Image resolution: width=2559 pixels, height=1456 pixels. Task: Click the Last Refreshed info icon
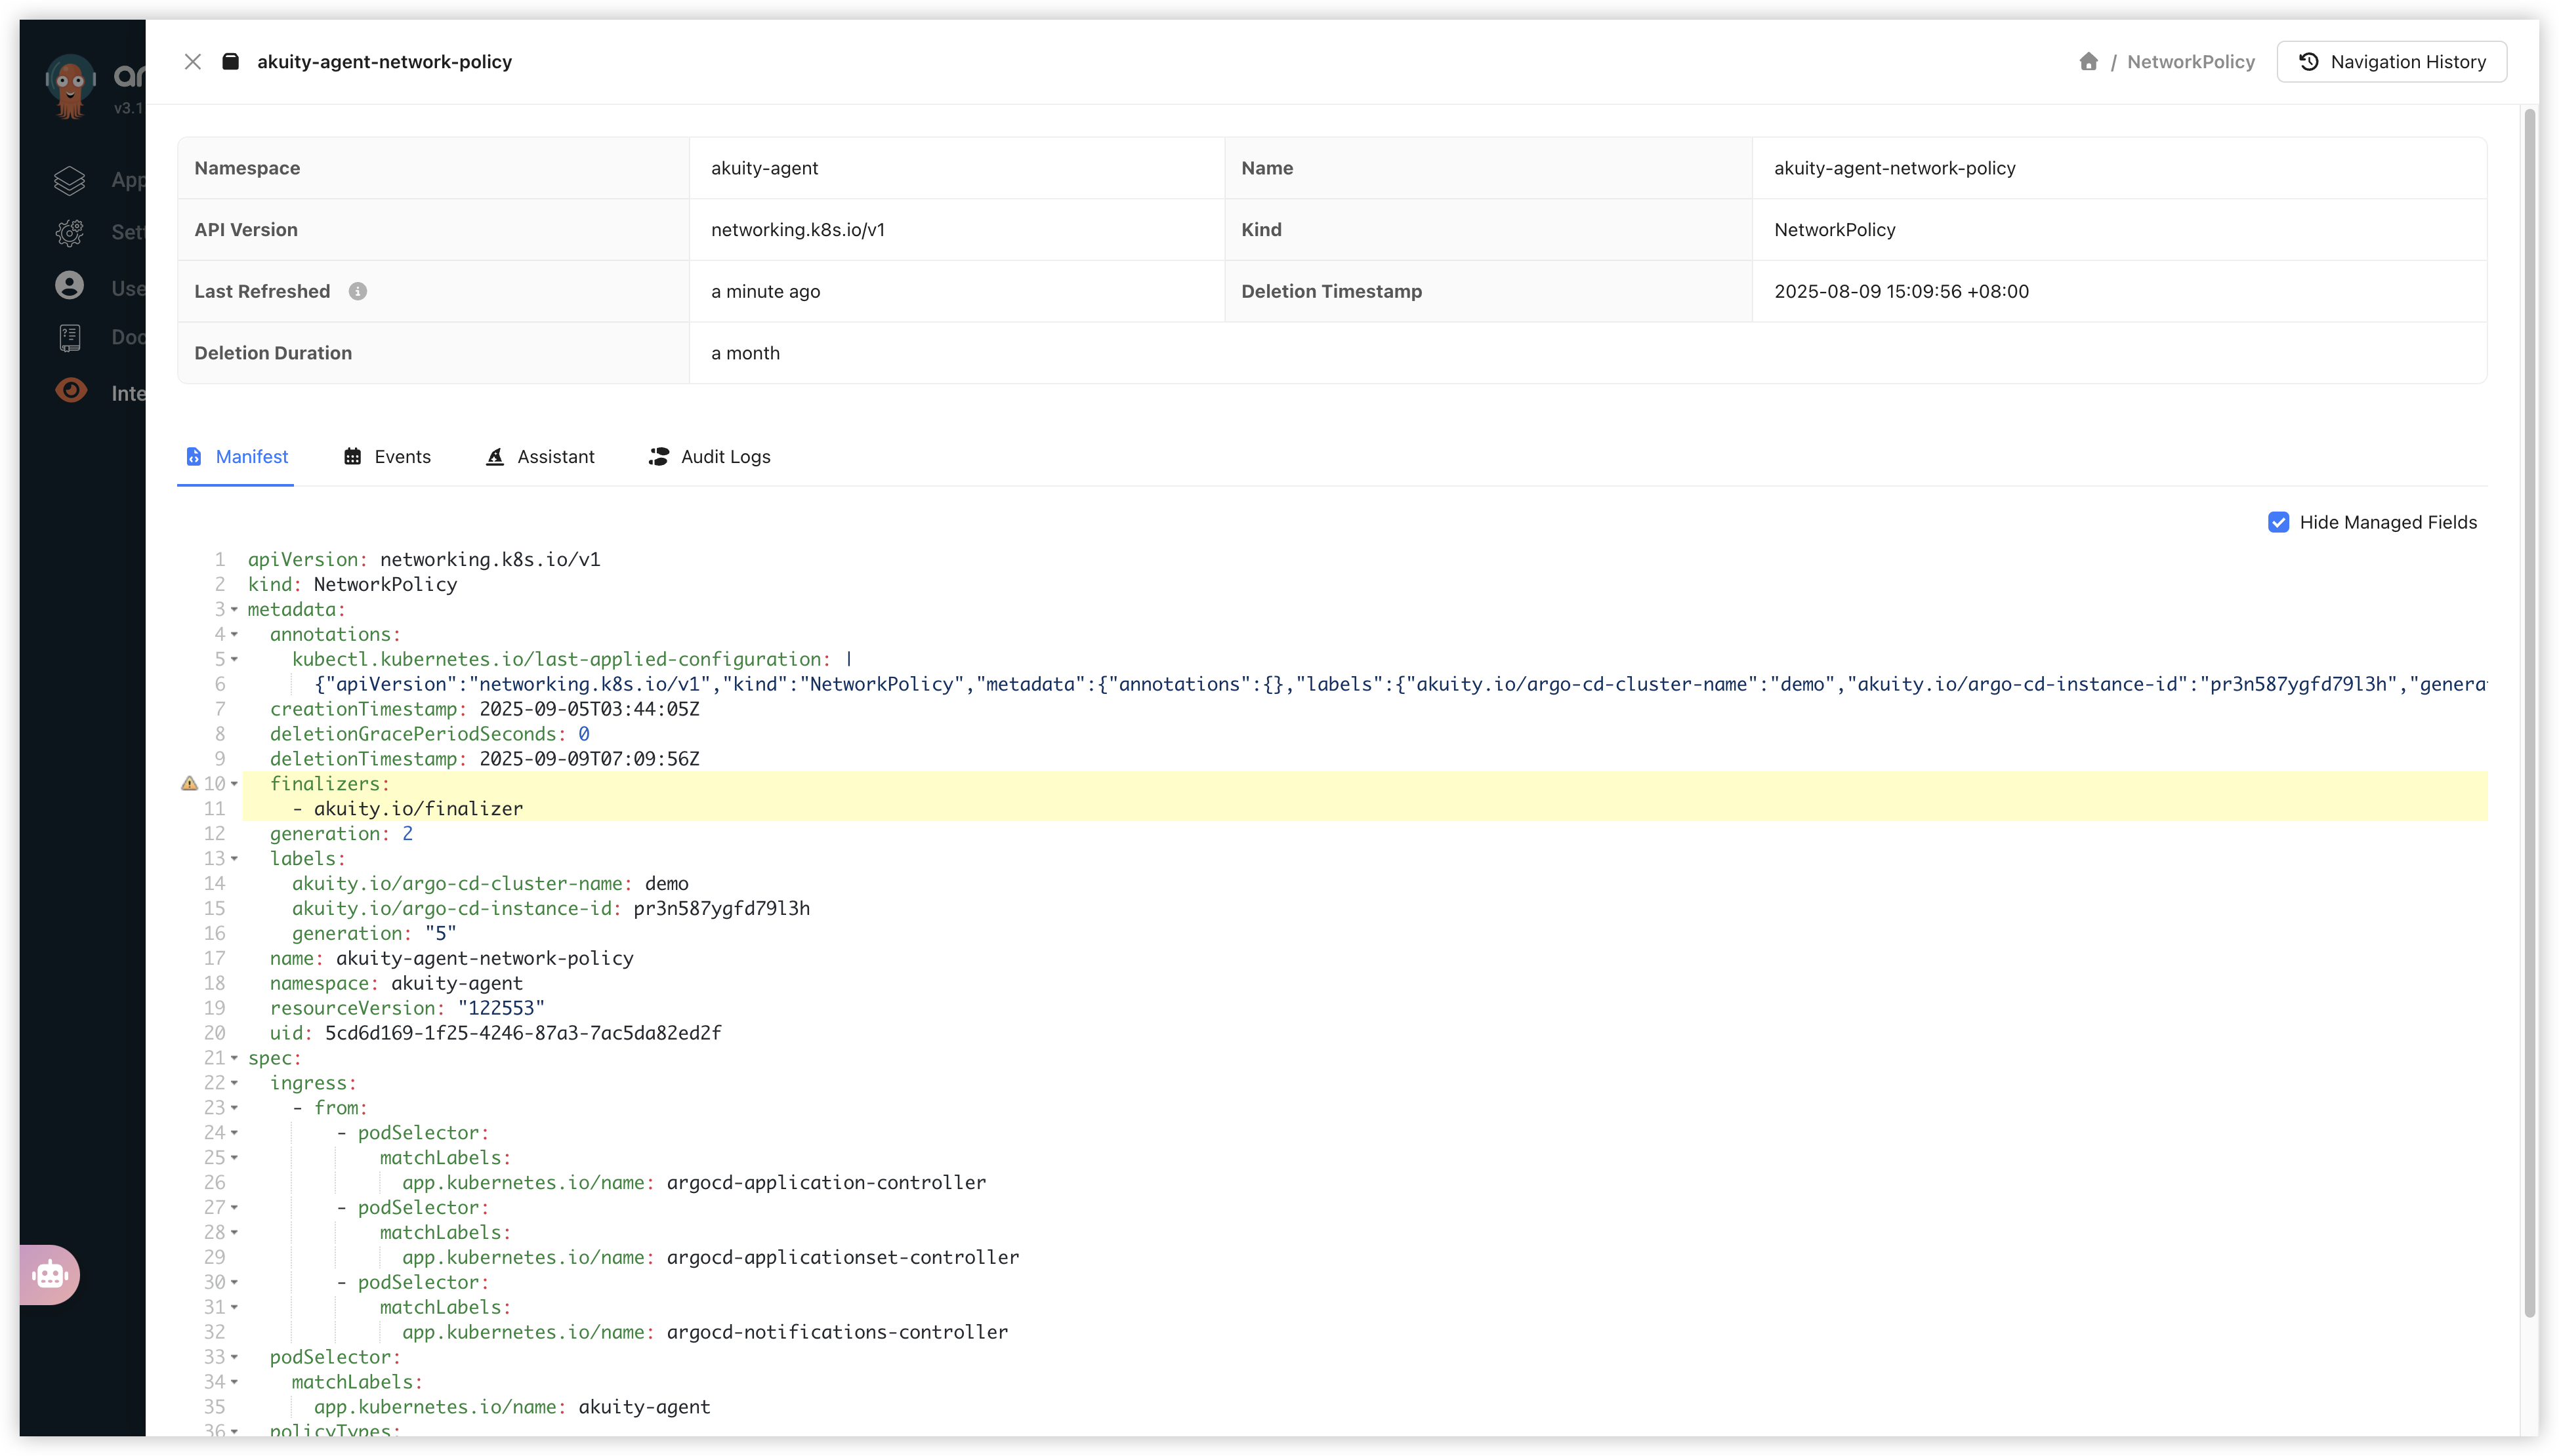tap(357, 291)
